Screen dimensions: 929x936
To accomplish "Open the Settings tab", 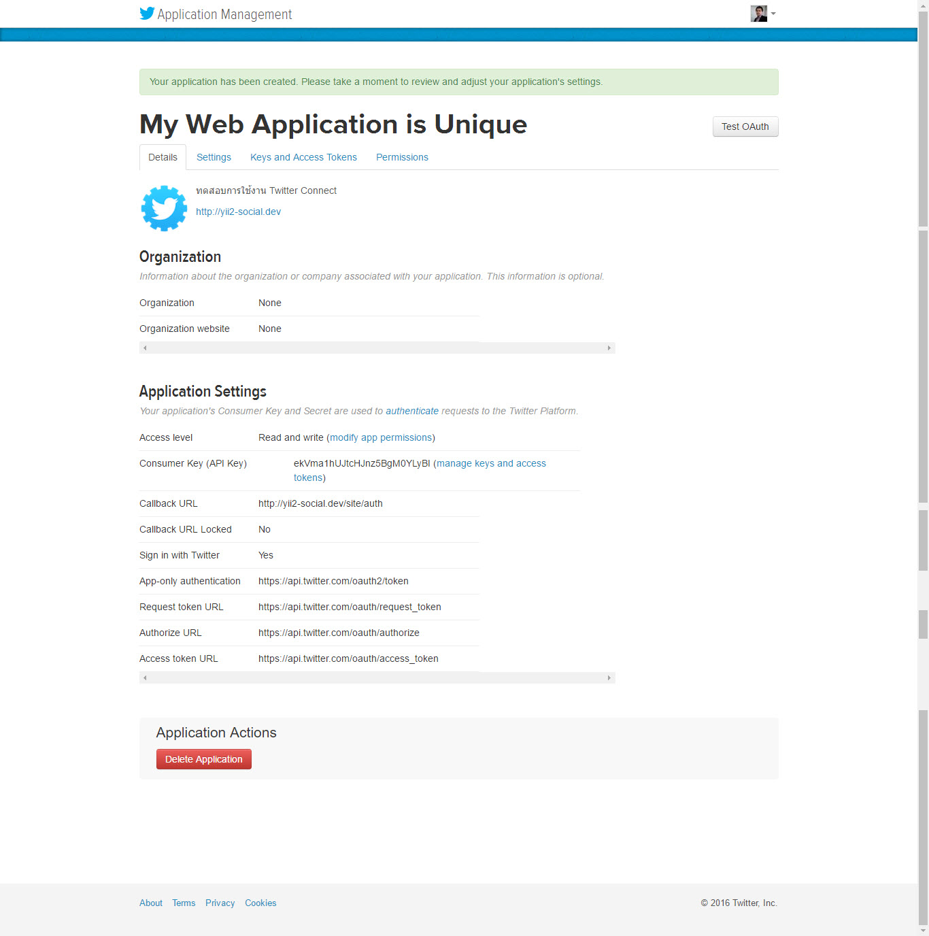I will [214, 157].
